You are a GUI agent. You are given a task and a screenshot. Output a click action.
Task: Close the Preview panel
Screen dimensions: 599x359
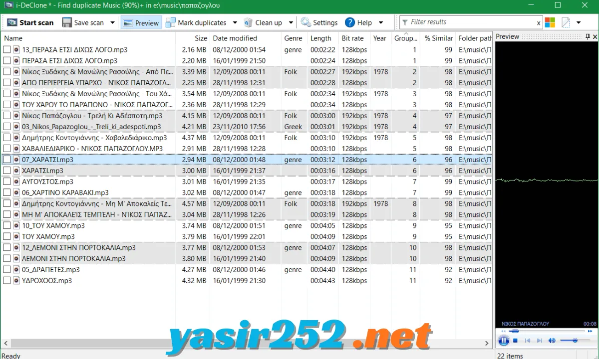coord(595,36)
